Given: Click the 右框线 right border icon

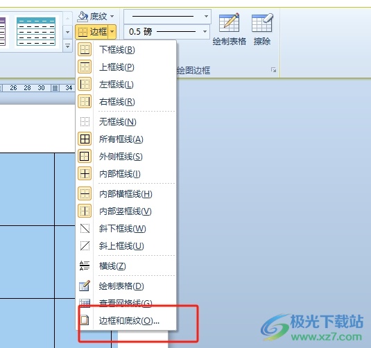Looking at the screenshot, I should [x=85, y=101].
